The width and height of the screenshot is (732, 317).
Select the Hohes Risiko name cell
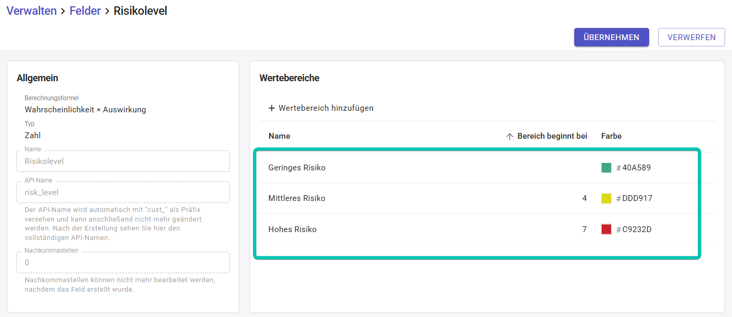pyautogui.click(x=292, y=229)
